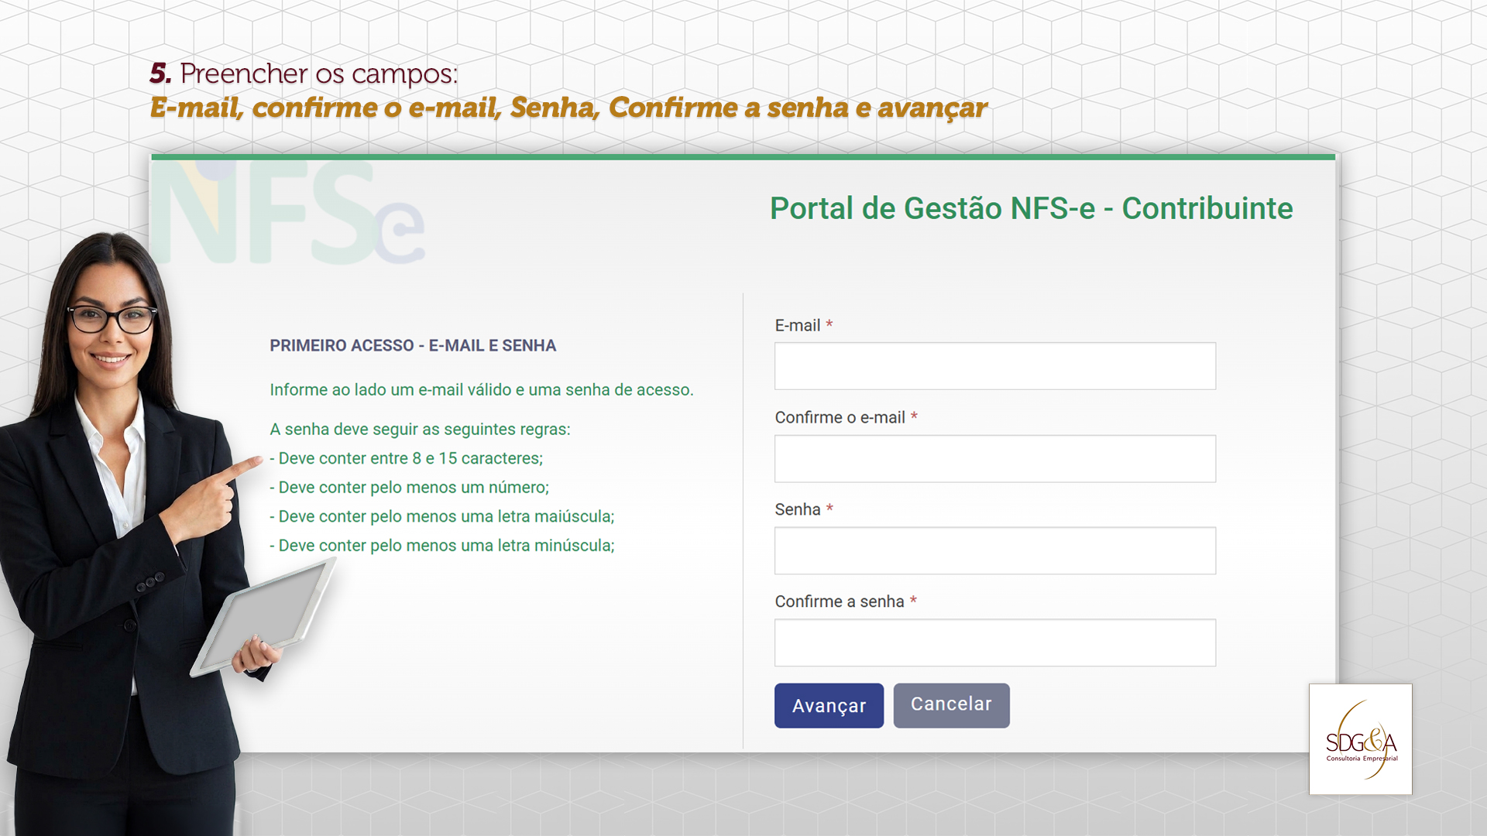
Task: Click the step 5 Preencher os campos heading
Action: coord(304,74)
